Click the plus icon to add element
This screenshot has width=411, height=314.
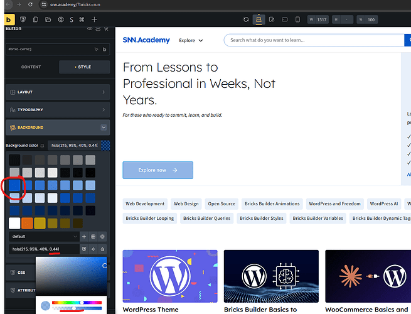point(94,20)
